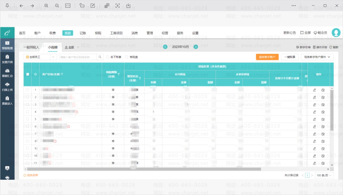Expand the 全部 filter dropdown beside 小规模

[x=72, y=47]
